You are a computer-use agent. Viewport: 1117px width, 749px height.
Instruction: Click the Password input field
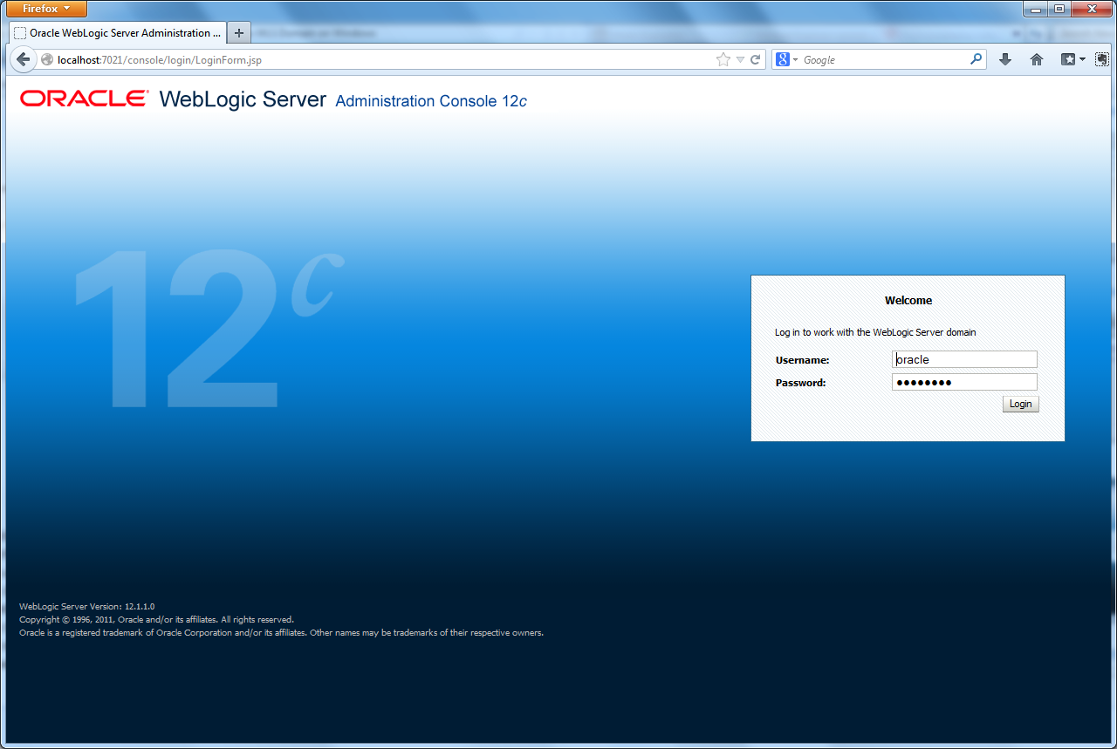[x=964, y=382]
